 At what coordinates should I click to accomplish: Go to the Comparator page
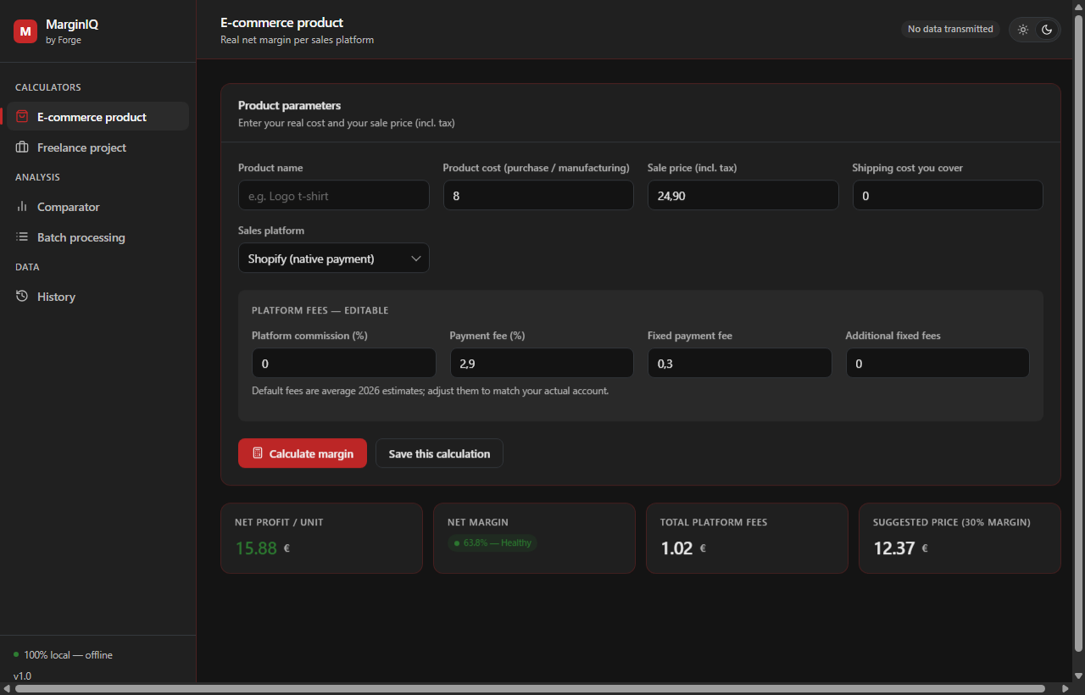point(97,207)
